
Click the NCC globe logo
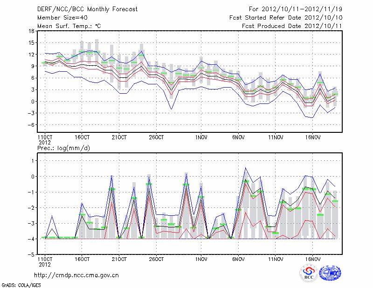point(330,273)
